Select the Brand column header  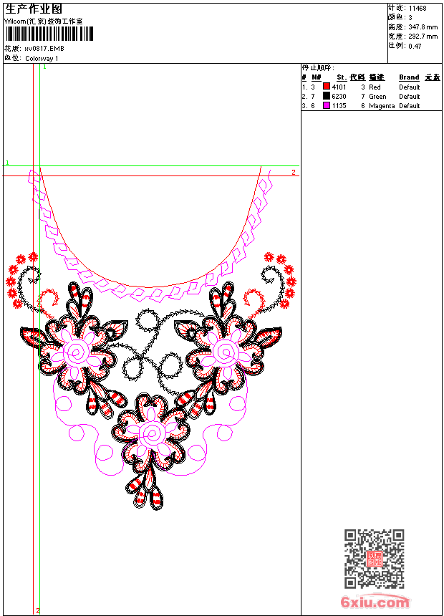pos(409,77)
